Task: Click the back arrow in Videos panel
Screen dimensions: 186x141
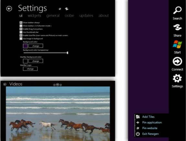Action: (5, 84)
